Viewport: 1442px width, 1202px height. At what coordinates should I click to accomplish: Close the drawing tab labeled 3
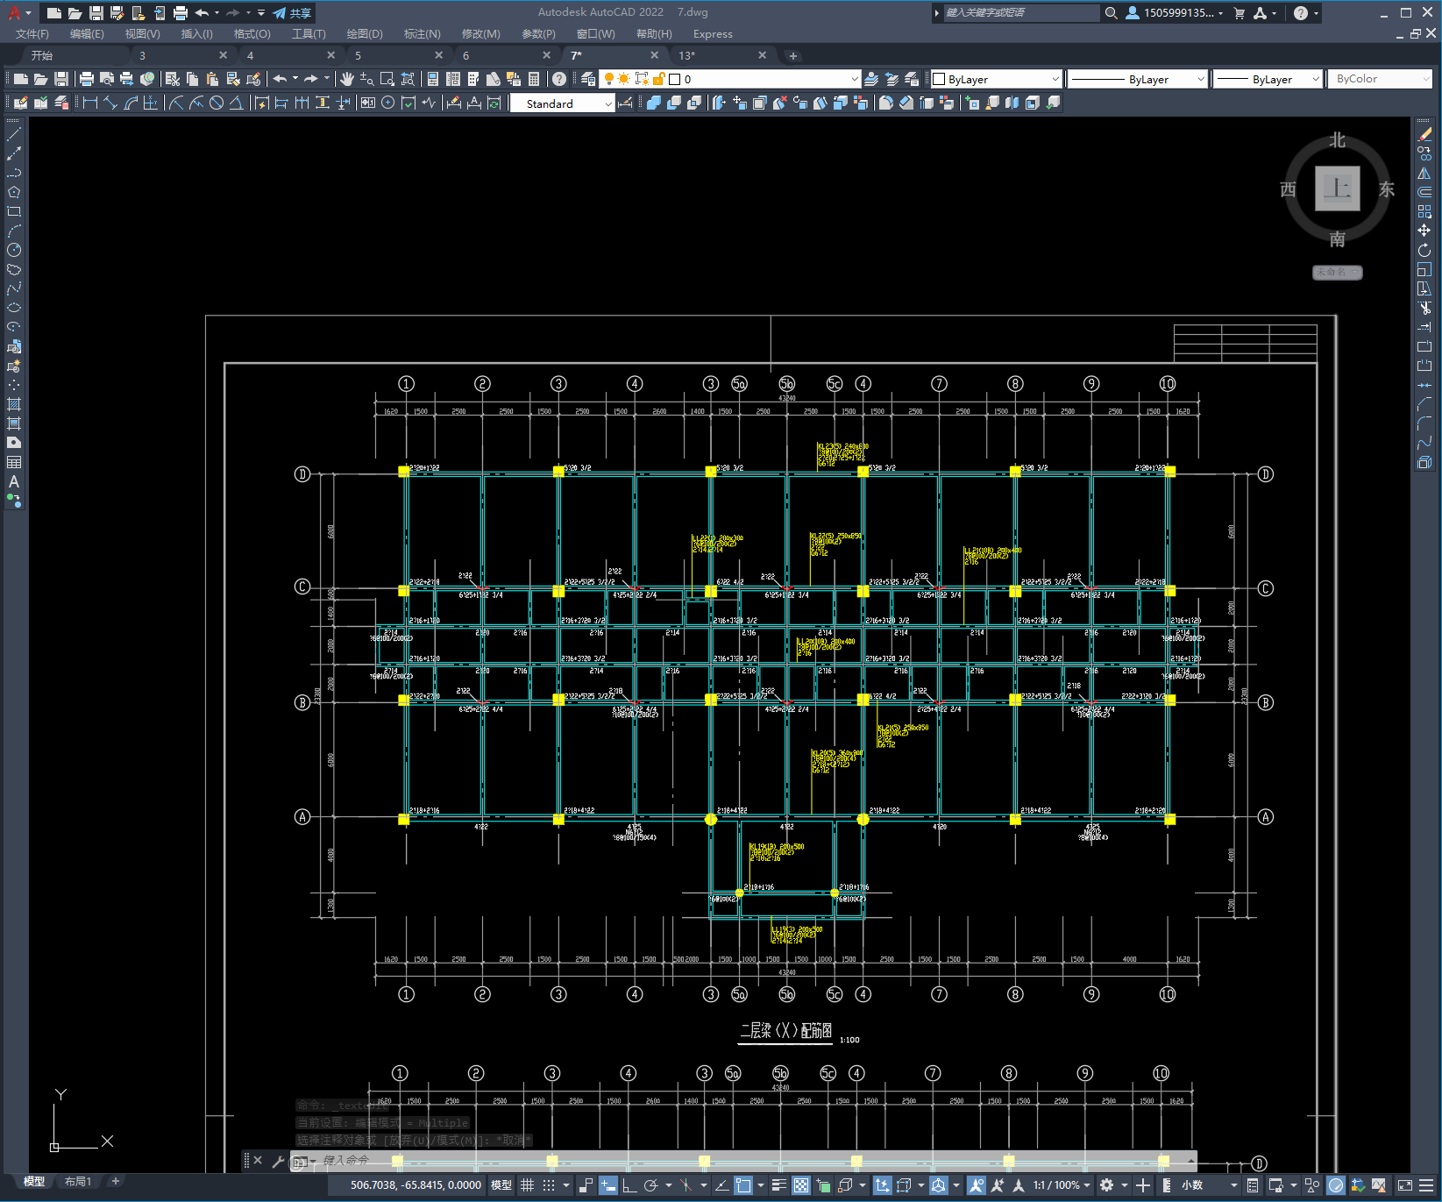point(223,55)
